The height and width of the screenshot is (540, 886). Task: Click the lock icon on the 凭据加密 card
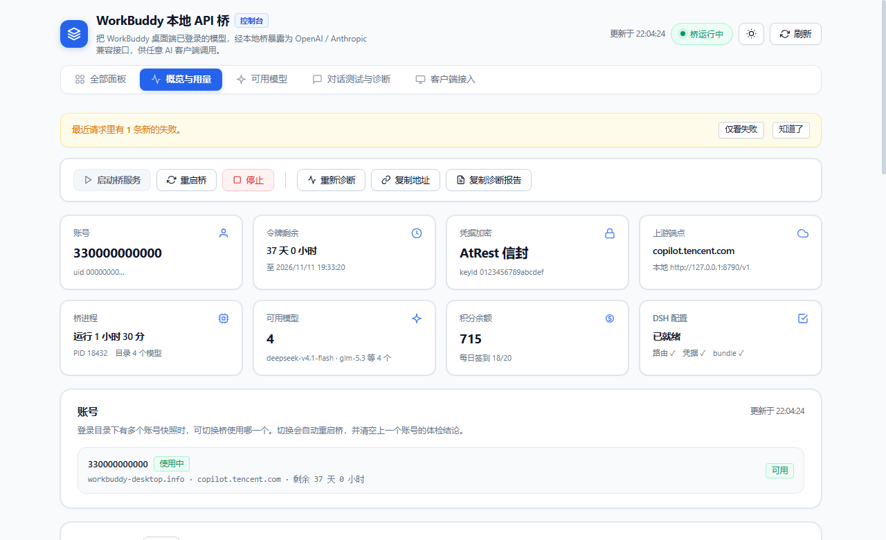pyautogui.click(x=610, y=233)
